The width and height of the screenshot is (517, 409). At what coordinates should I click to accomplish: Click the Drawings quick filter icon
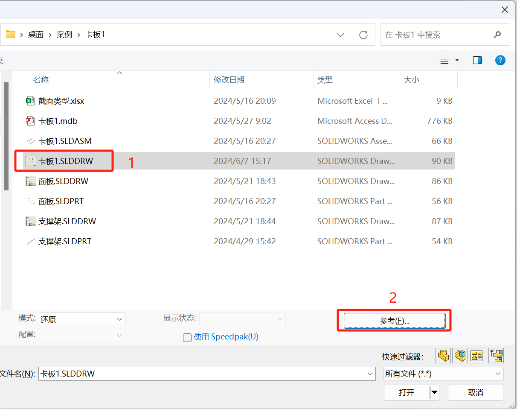pos(476,355)
